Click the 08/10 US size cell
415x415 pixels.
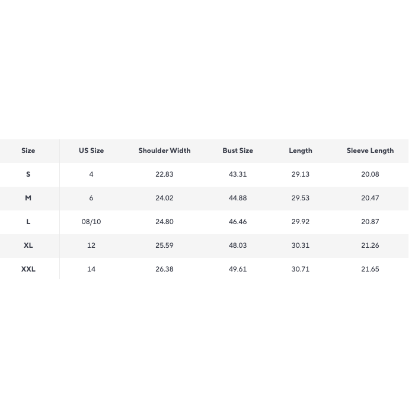(91, 222)
